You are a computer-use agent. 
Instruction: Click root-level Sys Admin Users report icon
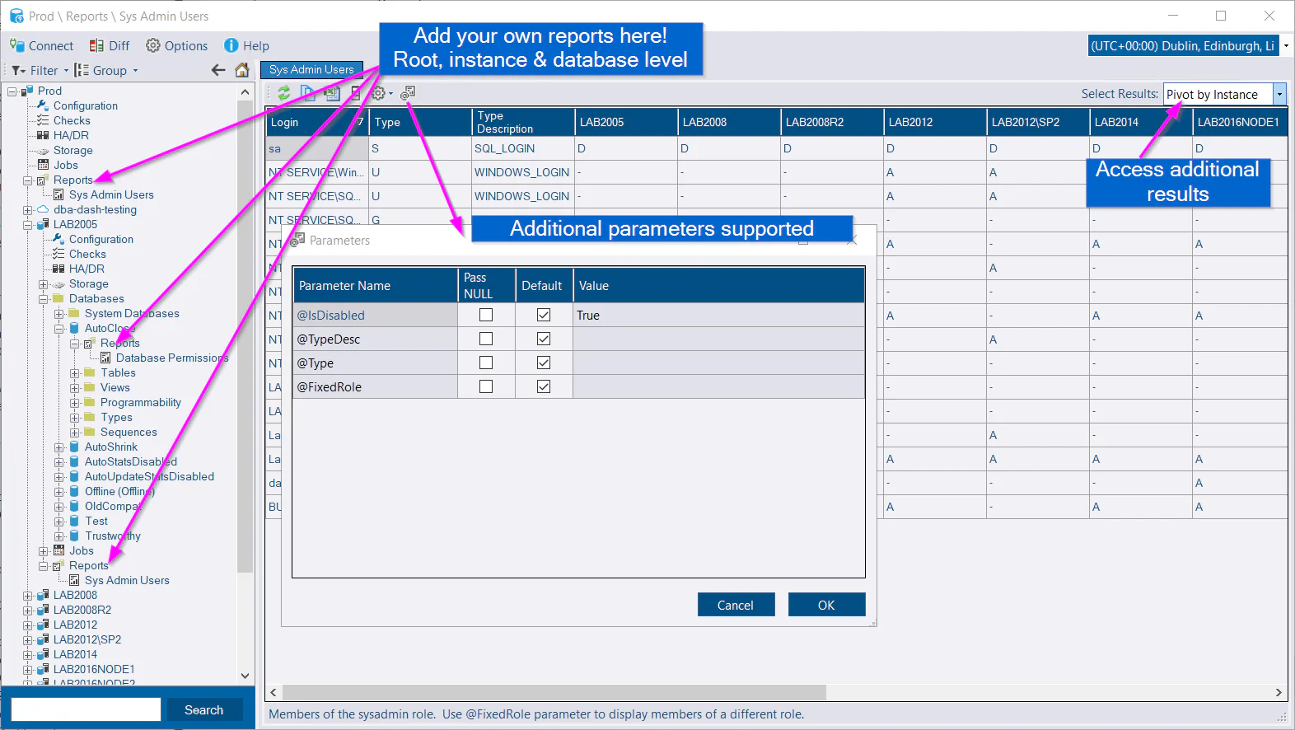pos(58,194)
